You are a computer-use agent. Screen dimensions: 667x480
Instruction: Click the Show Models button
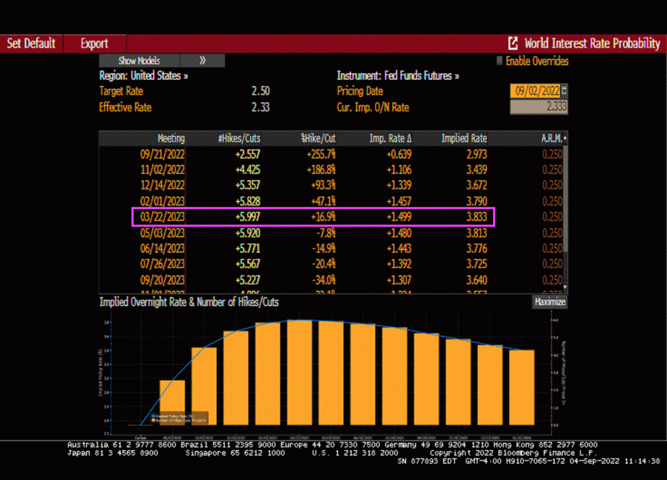coord(139,61)
